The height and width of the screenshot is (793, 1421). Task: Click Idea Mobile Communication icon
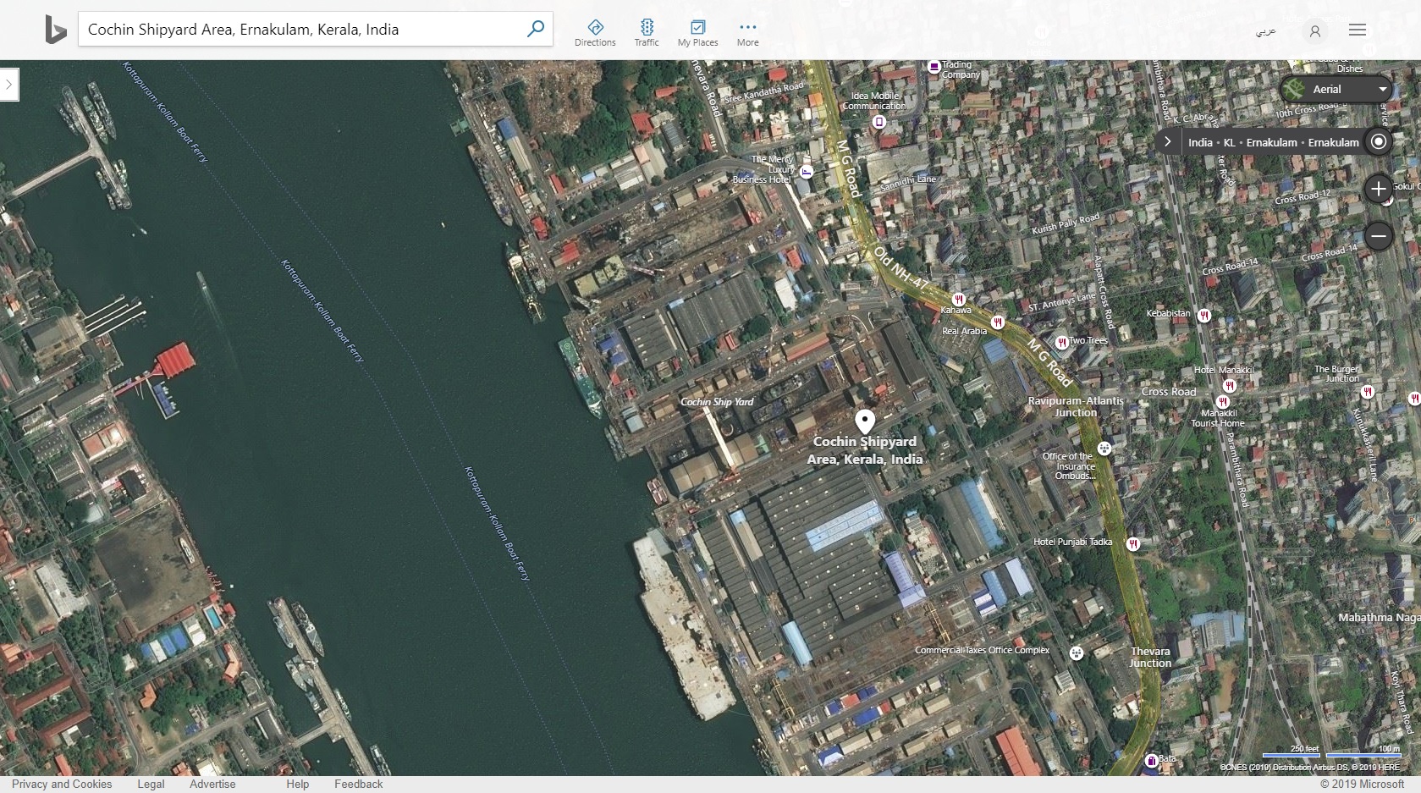(879, 122)
